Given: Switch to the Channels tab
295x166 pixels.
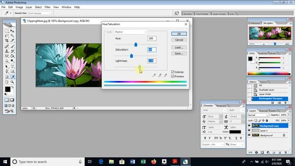Looking at the screenshot, I should (264, 111).
